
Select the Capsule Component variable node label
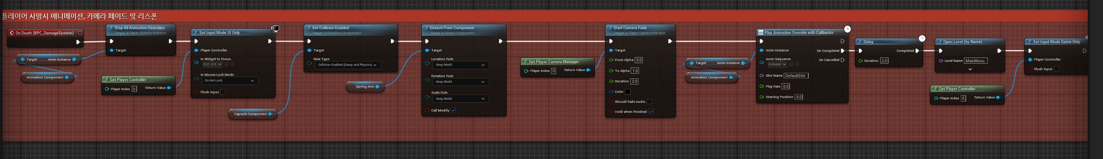tap(250, 114)
